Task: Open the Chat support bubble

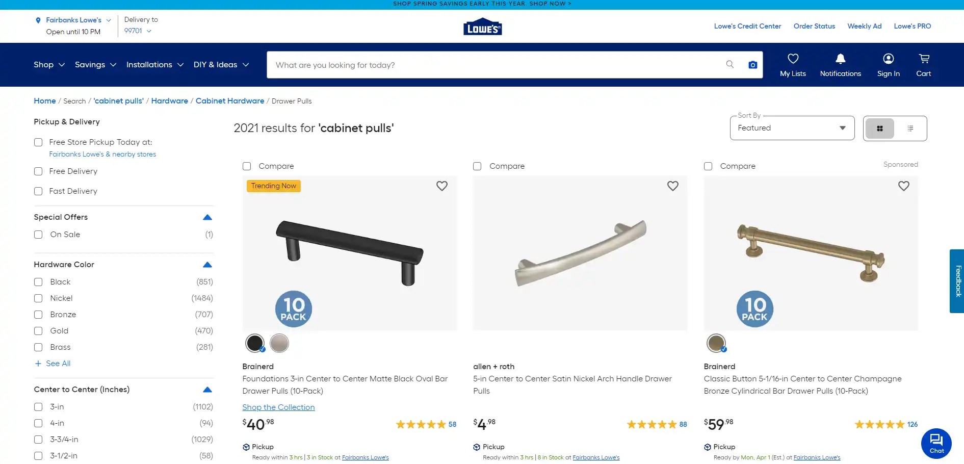Action: click(936, 443)
